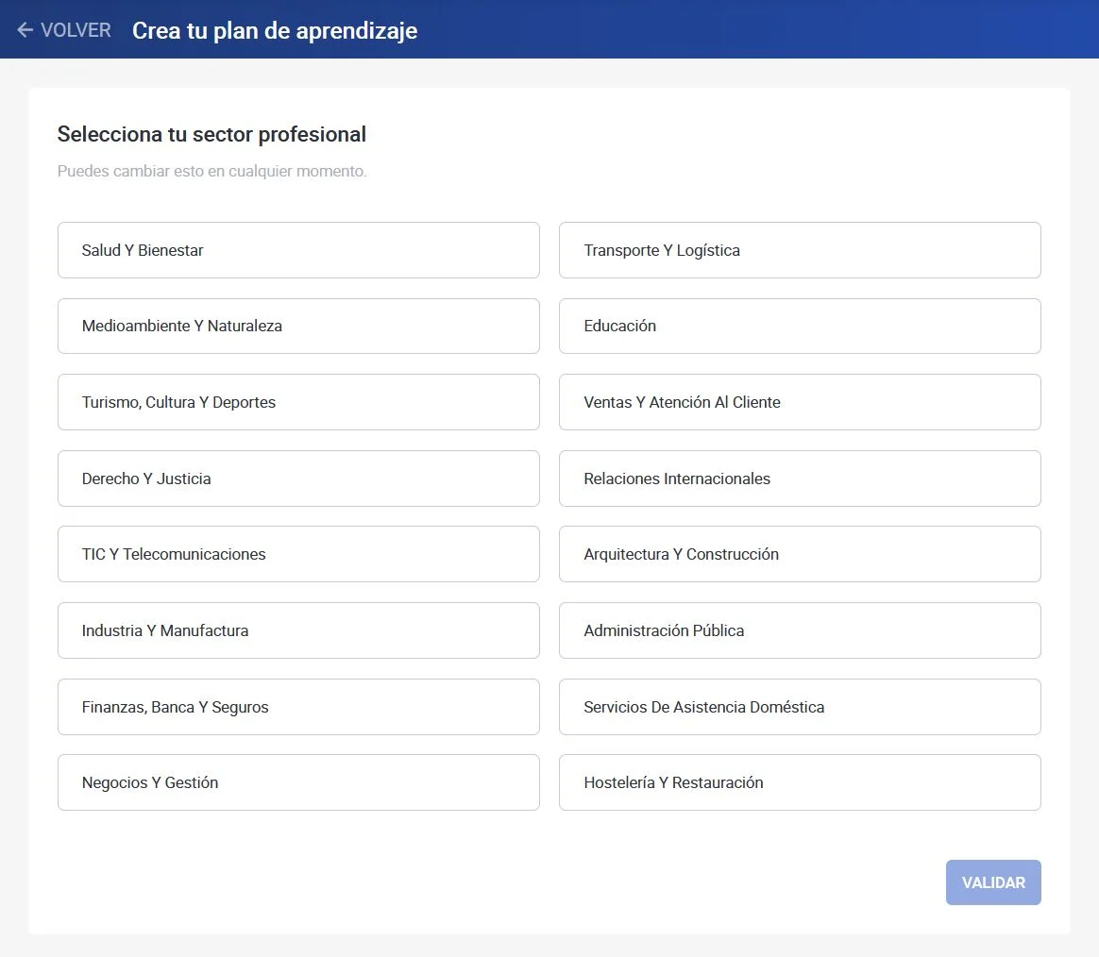Screen dimensions: 1099x957
Task: Pick the Negocios Y Gestión sector
Action: (298, 782)
